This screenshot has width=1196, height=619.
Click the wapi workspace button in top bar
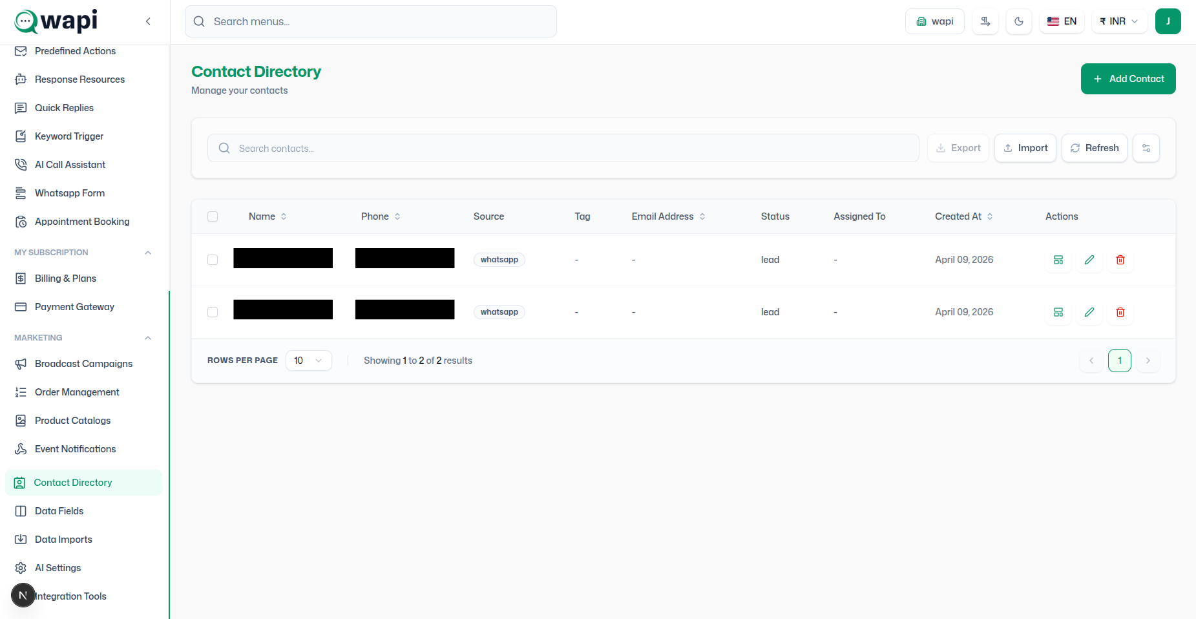pos(935,21)
